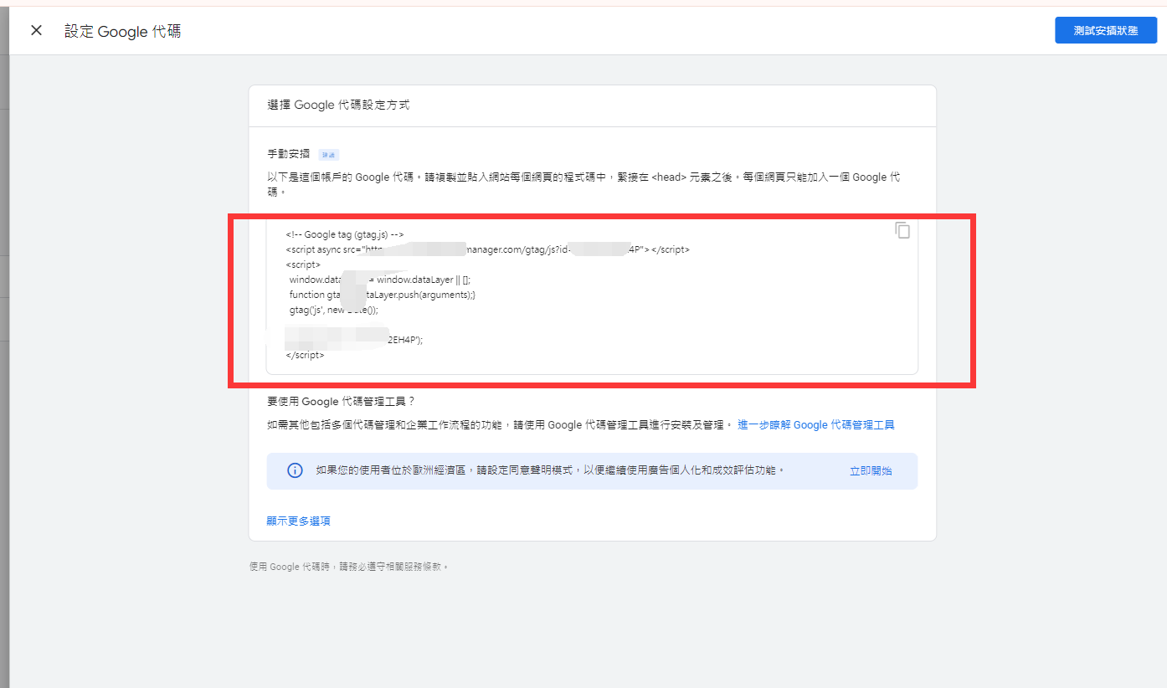Click the European Economic Area consent message text
Image resolution: width=1167 pixels, height=688 pixels.
(550, 470)
